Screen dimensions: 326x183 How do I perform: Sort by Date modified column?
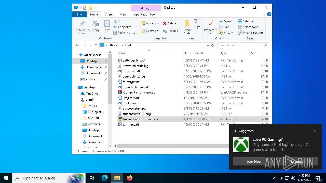(x=200, y=53)
